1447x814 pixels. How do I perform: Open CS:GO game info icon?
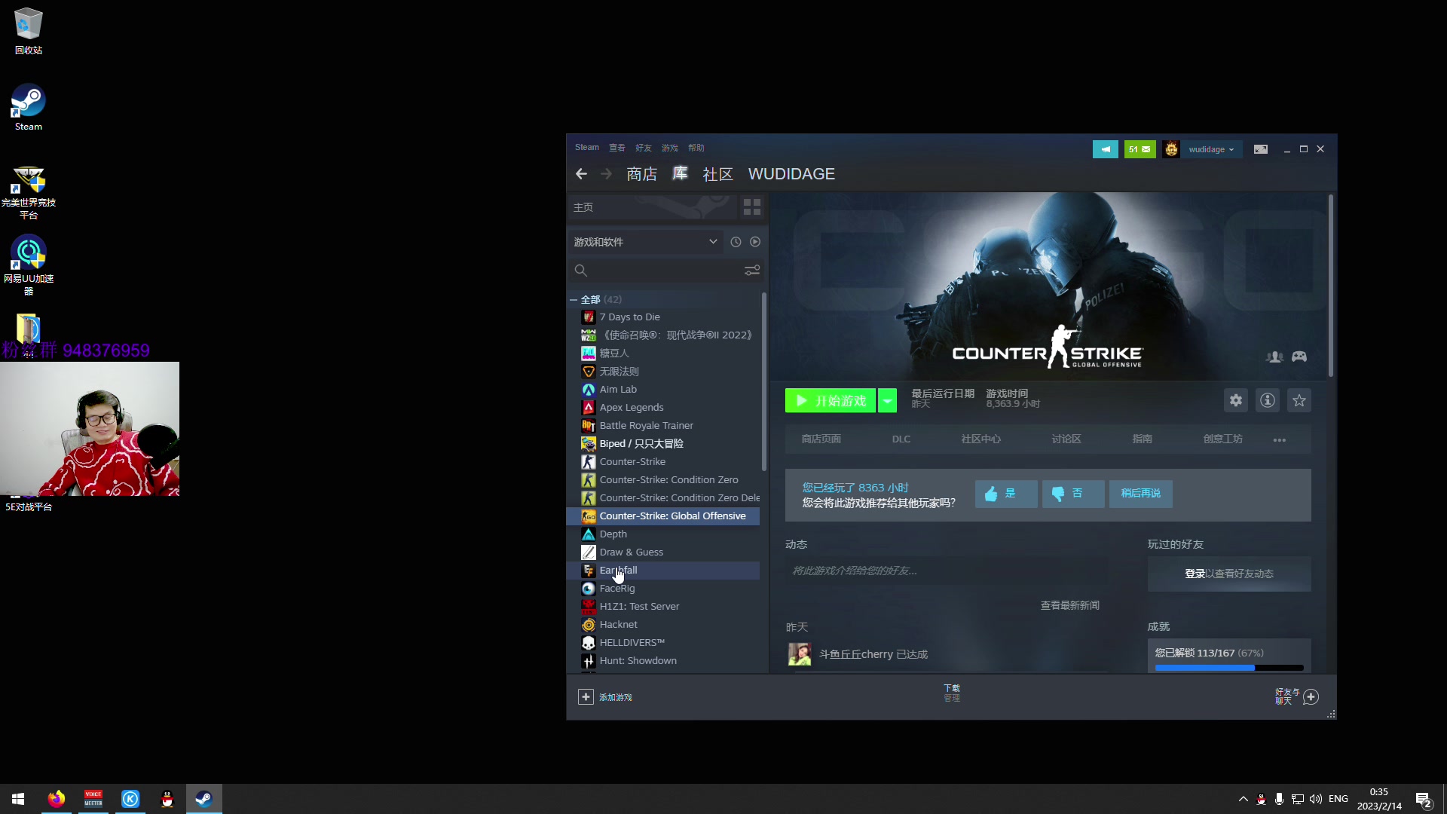[1268, 400]
